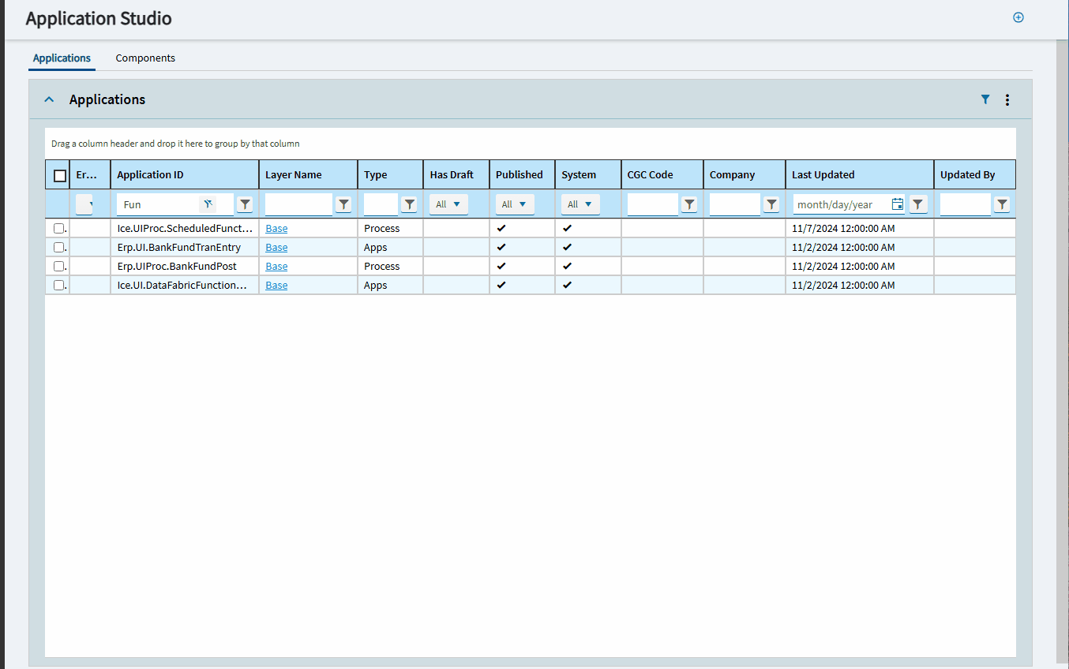Switch to the Components tab
Screen dimensions: 1069x669
[145, 58]
